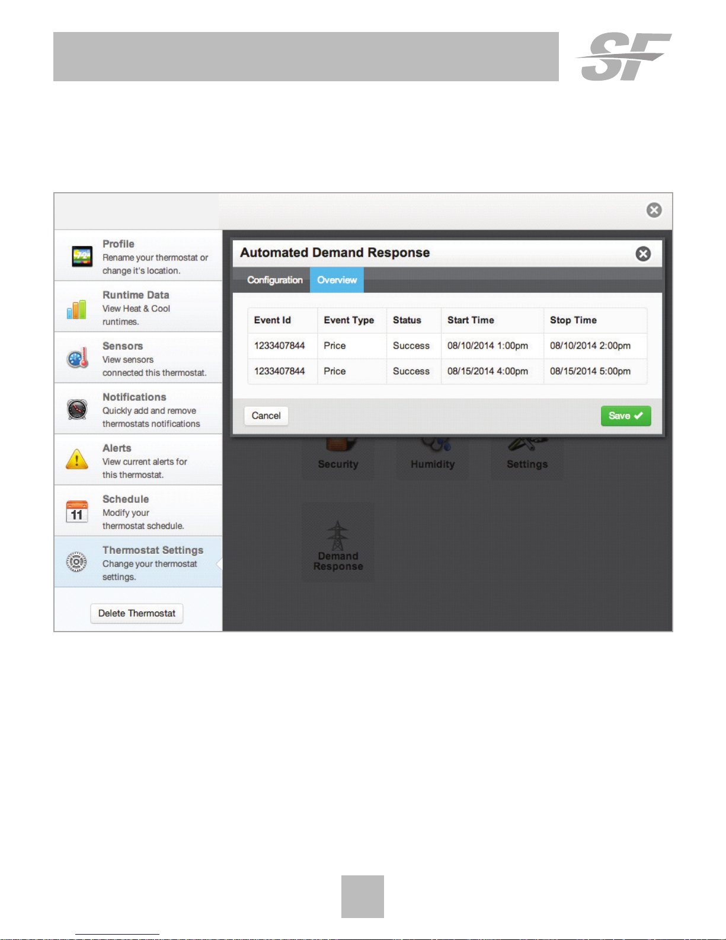The image size is (726, 940).
Task: Open the Notifications gauge icon
Action: [x=77, y=409]
